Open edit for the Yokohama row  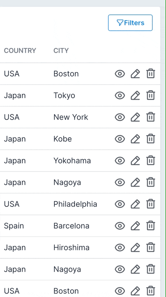(x=135, y=161)
